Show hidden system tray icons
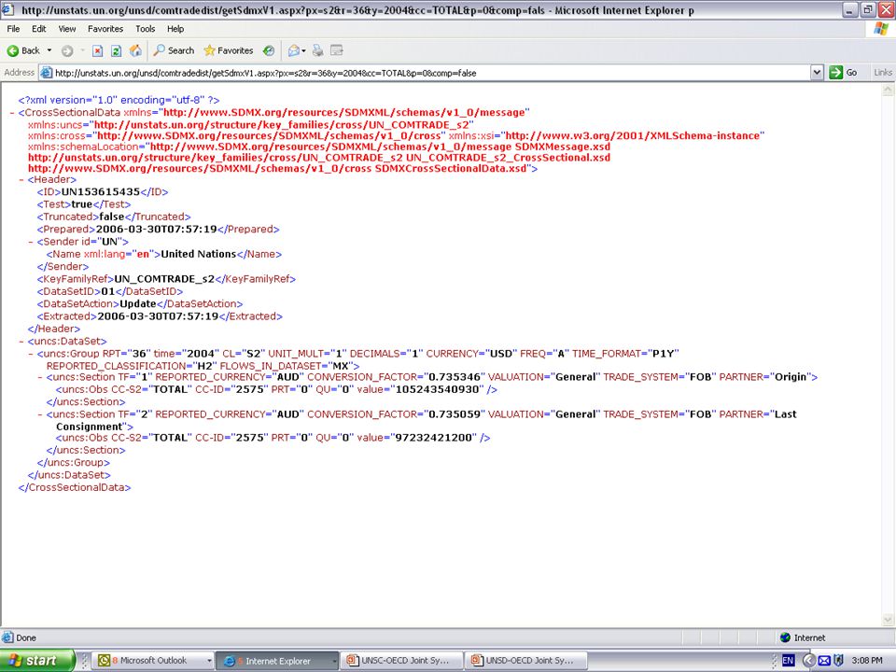 [x=808, y=661]
